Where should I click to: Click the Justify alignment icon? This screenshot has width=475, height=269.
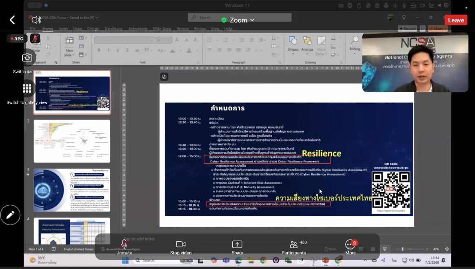click(238, 50)
